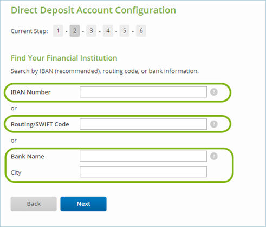Click the Bank Name label
This screenshot has width=266, height=227.
(x=28, y=156)
